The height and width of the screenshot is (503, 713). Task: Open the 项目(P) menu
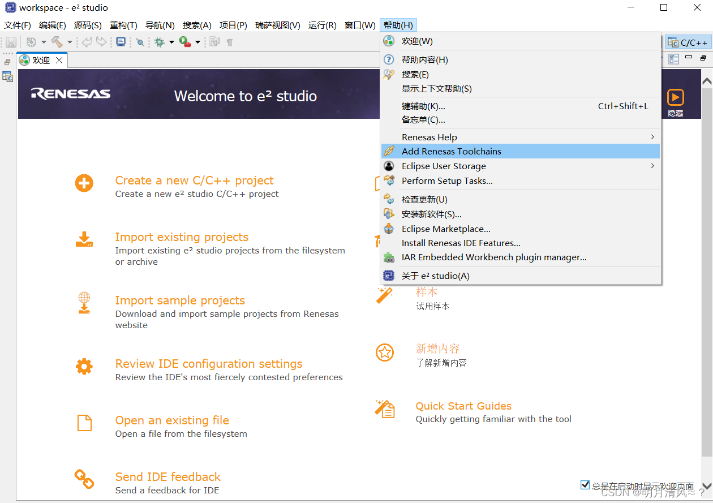[x=233, y=25]
